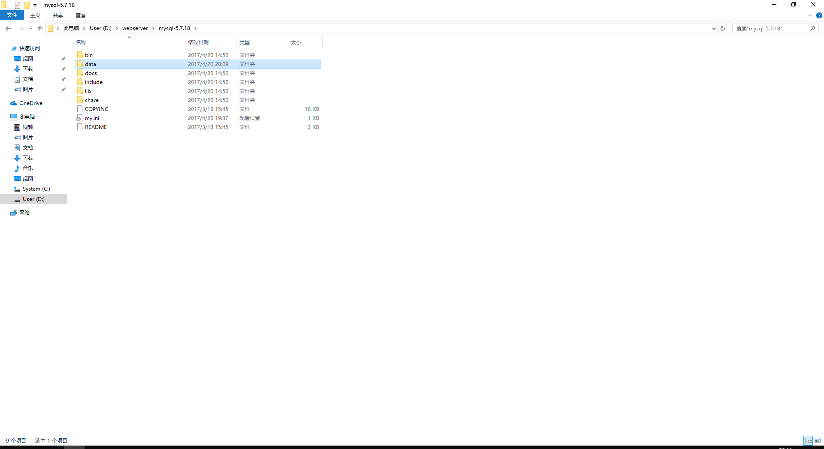Click the search mysql-5.7.18 input box
Image resolution: width=824 pixels, height=449 pixels.
click(770, 28)
